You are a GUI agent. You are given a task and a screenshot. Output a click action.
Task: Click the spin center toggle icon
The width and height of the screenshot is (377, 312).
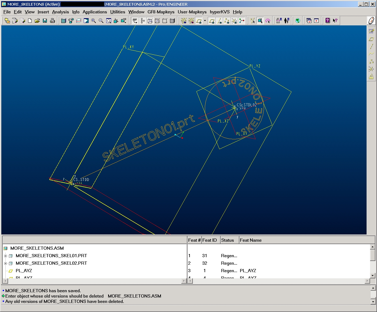point(242,21)
